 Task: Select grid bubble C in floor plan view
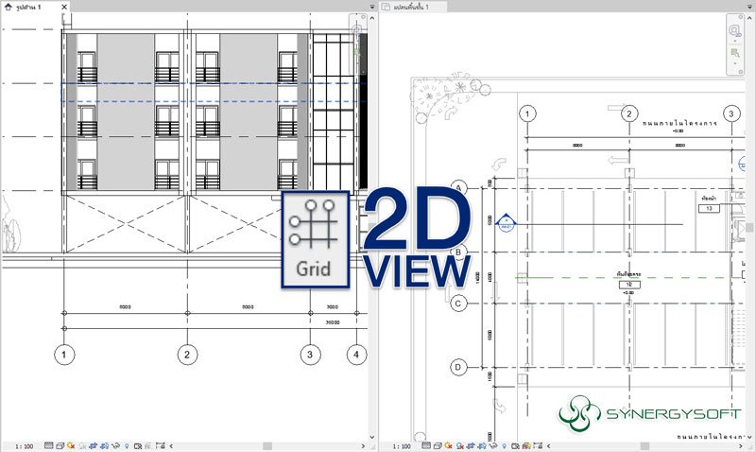458,304
